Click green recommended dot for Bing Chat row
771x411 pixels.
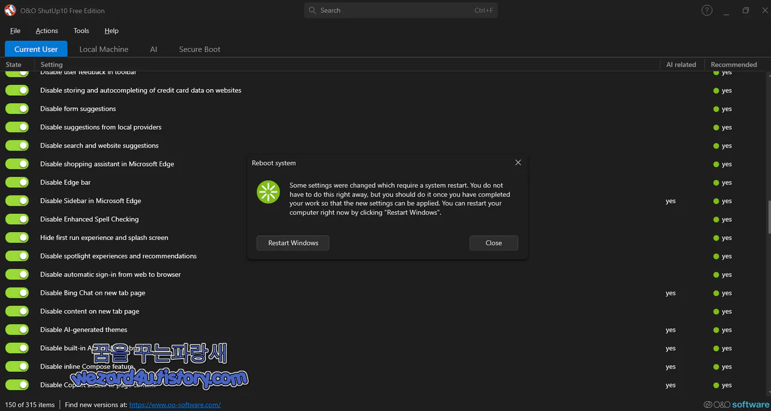[x=716, y=293]
